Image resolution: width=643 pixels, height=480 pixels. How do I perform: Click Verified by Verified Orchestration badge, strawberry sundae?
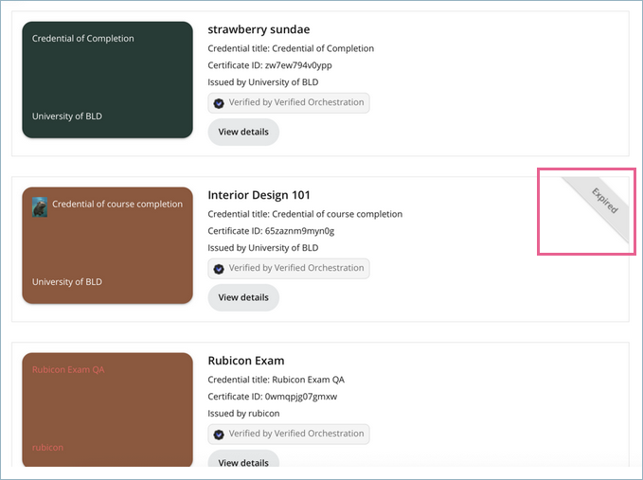[x=289, y=103]
